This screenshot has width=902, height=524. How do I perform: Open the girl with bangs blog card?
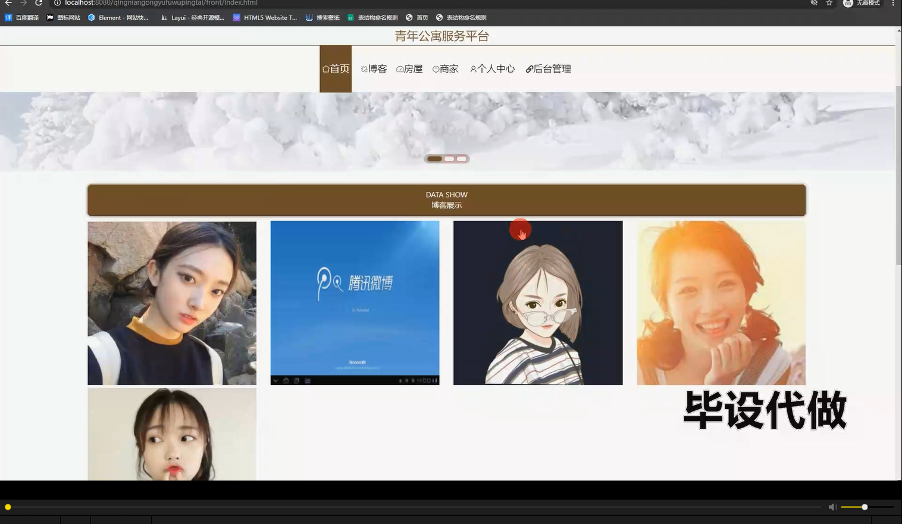[x=172, y=434]
